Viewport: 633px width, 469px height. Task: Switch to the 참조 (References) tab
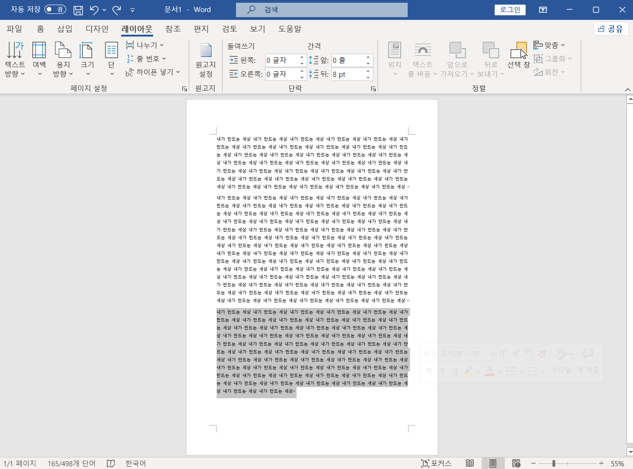point(173,29)
